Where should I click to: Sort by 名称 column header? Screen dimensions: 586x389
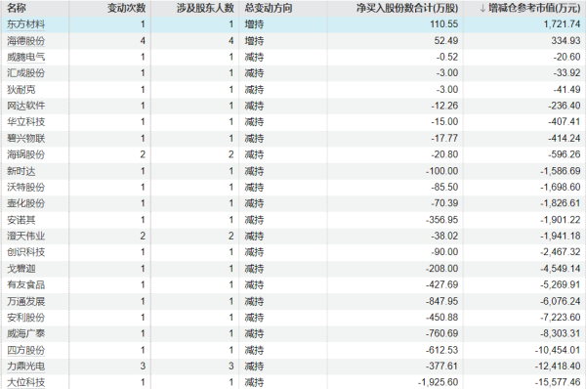[17, 8]
